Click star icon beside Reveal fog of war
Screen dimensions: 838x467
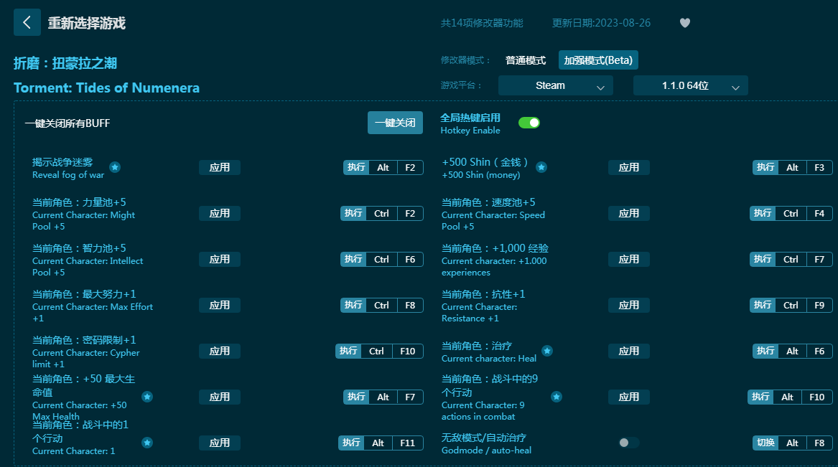tap(115, 168)
